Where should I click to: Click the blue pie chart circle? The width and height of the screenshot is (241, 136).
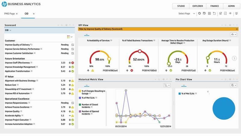(224, 108)
